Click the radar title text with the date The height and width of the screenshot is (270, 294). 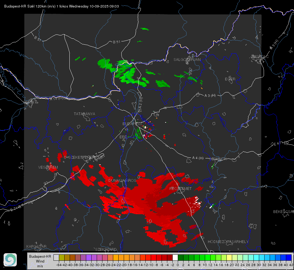click(62, 6)
